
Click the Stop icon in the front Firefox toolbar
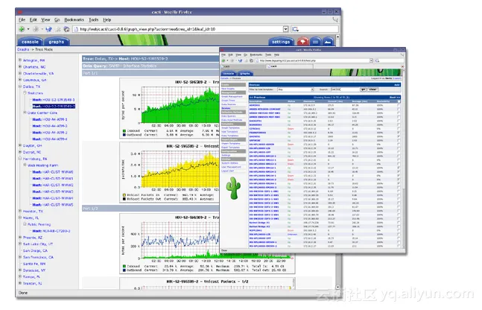(246, 60)
